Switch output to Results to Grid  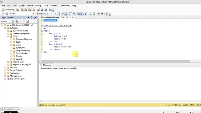click(x=82, y=13)
